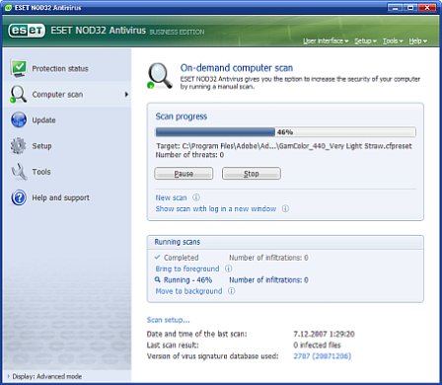Select Protection status in sidebar
This screenshot has height=385, width=442.
[x=67, y=68]
